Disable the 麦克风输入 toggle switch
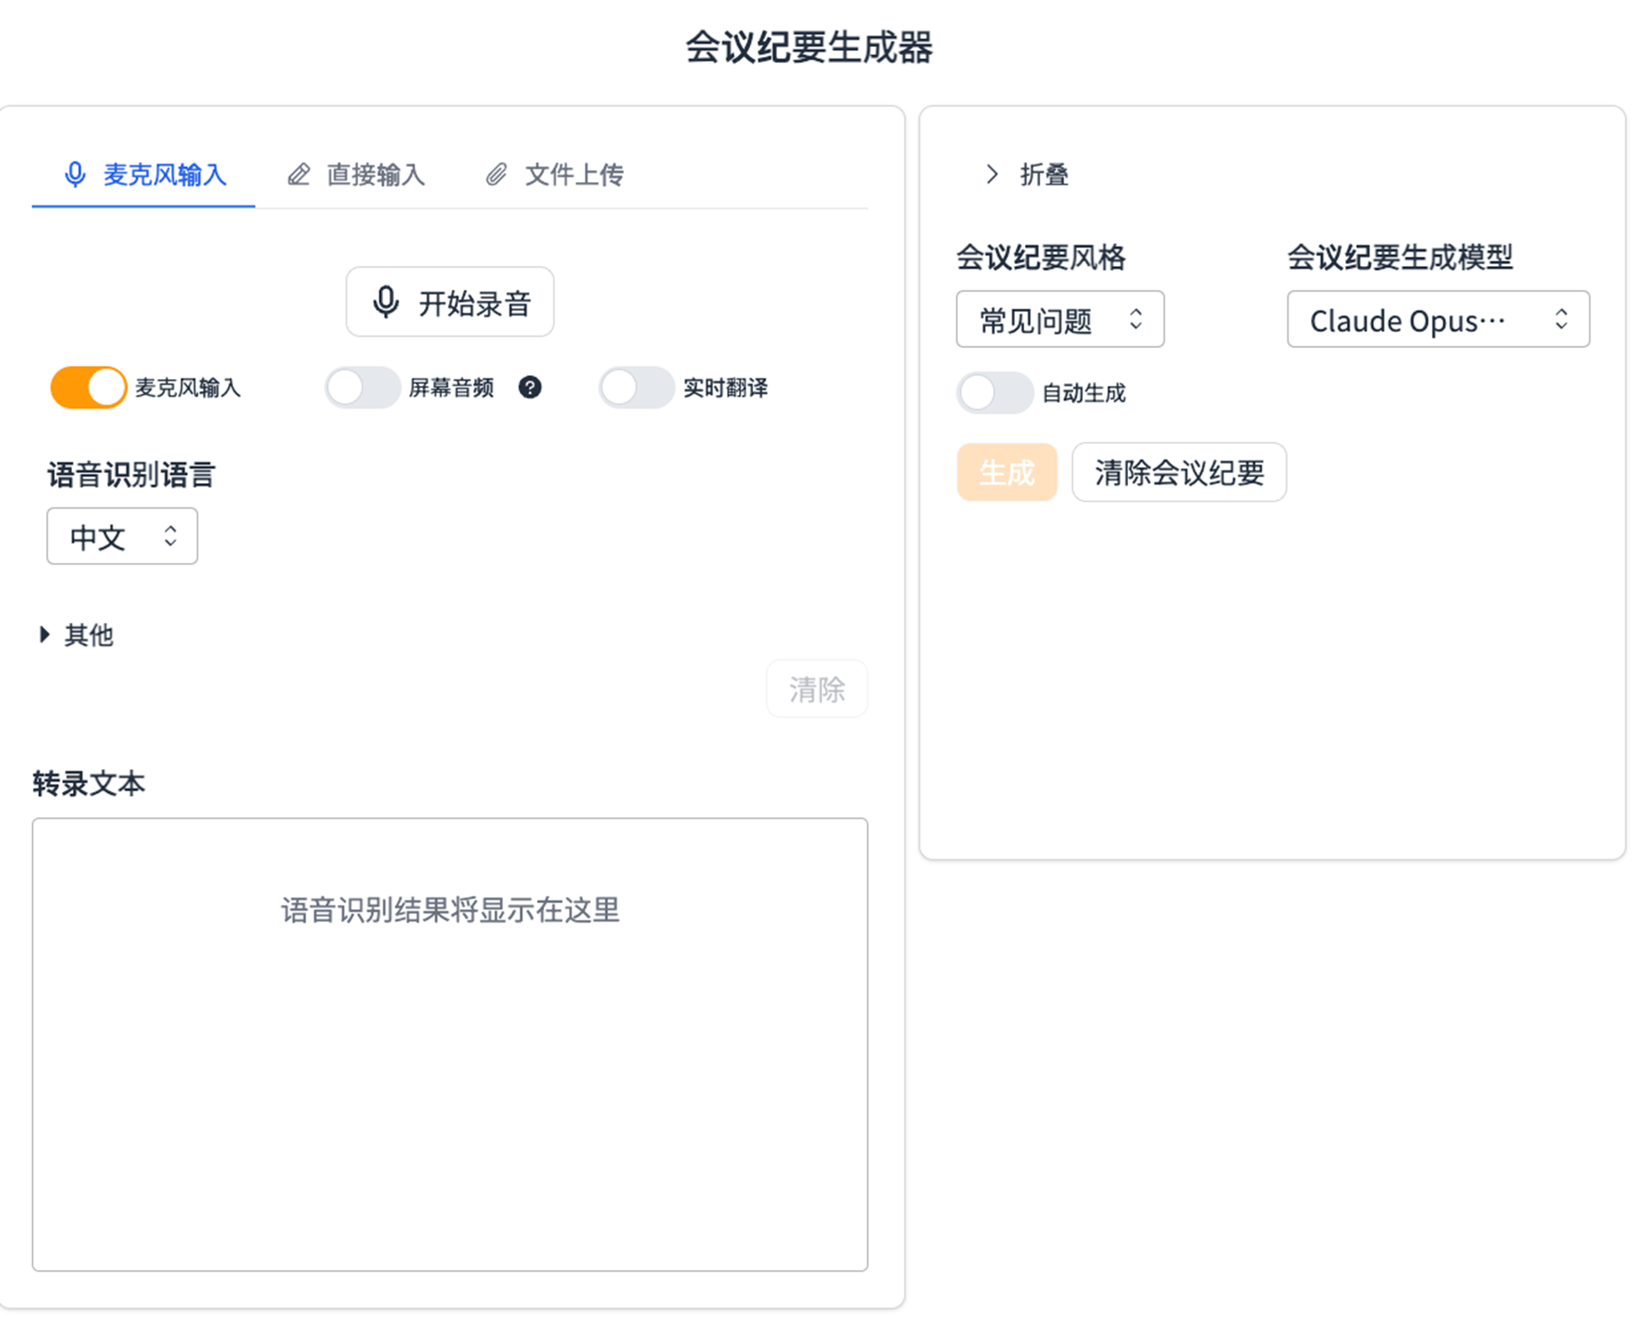The image size is (1649, 1321). 88,387
